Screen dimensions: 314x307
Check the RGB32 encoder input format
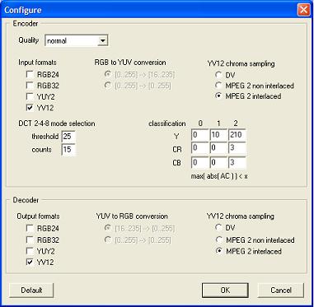(x=30, y=86)
